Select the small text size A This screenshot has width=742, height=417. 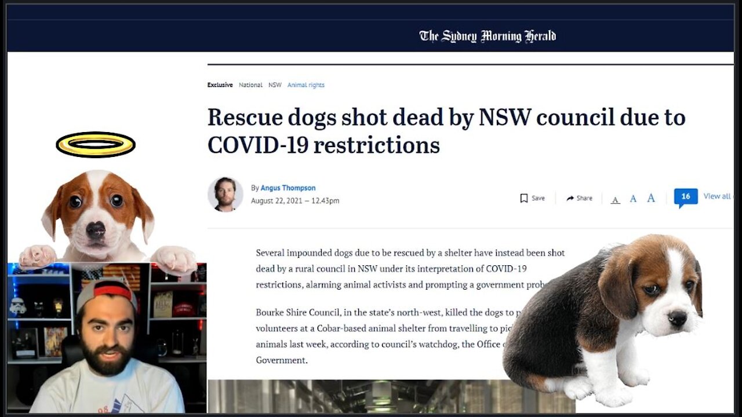click(616, 200)
